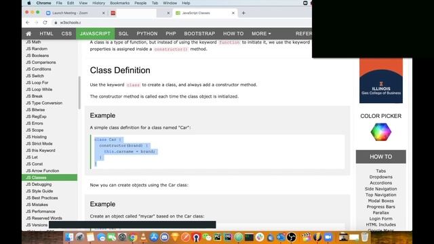This screenshot has width=434, height=244.
Task: Open System Preferences in the dock
Action: click(x=122, y=237)
